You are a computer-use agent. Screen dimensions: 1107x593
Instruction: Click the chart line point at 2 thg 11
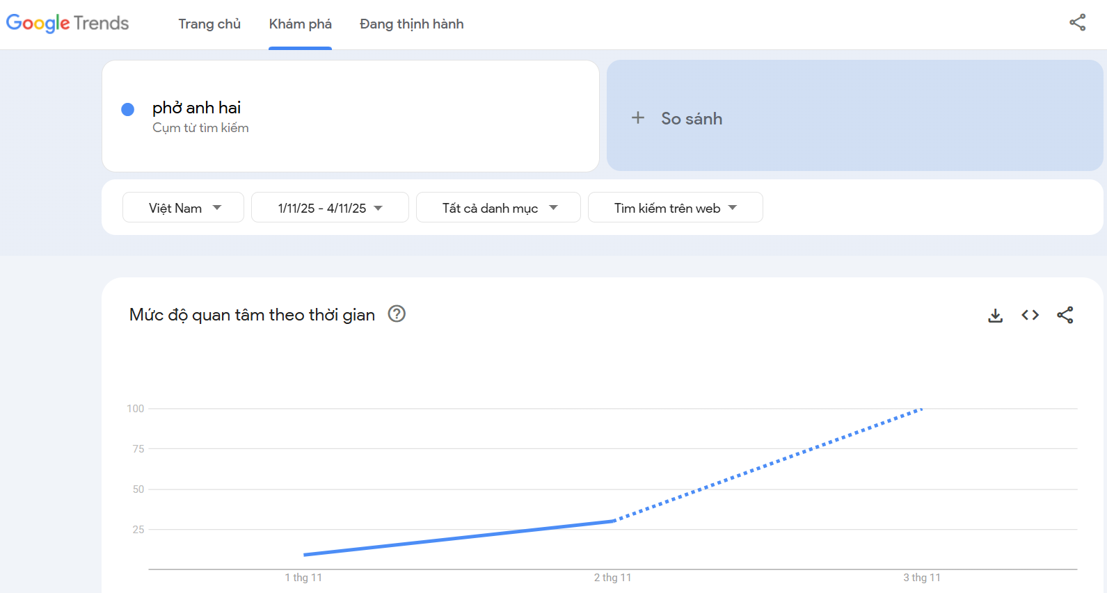613,521
